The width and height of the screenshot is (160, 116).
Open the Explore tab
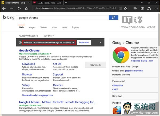(75, 27)
